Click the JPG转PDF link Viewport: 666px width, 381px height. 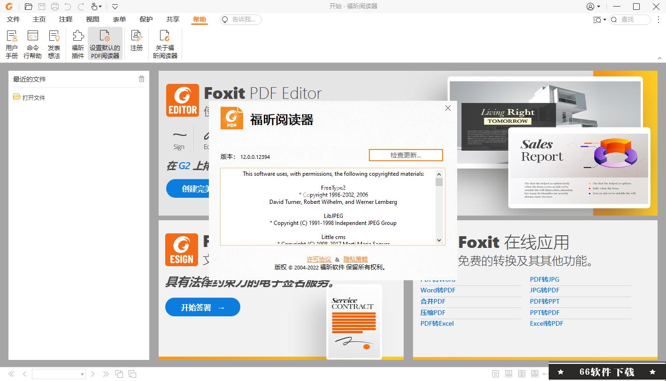pyautogui.click(x=544, y=290)
